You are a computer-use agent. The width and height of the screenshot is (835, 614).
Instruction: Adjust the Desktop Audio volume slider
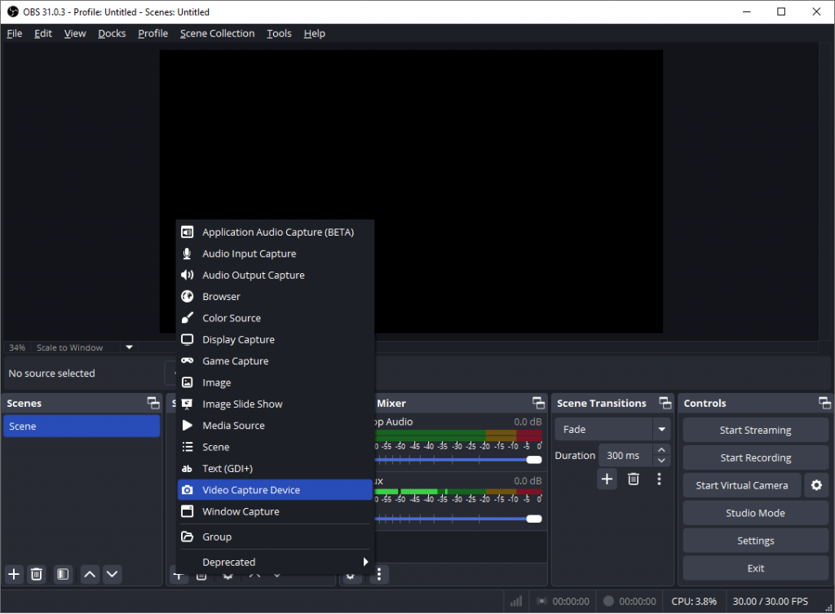point(458,460)
